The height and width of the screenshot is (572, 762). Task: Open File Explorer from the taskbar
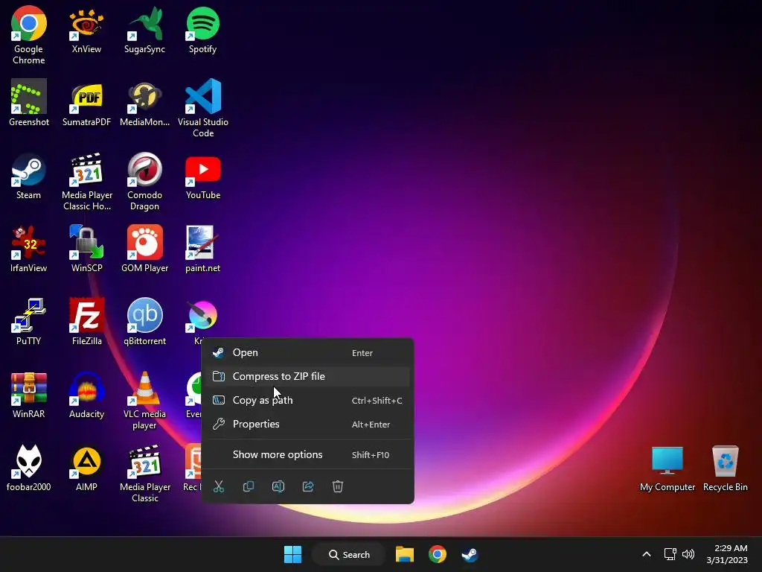[404, 554]
